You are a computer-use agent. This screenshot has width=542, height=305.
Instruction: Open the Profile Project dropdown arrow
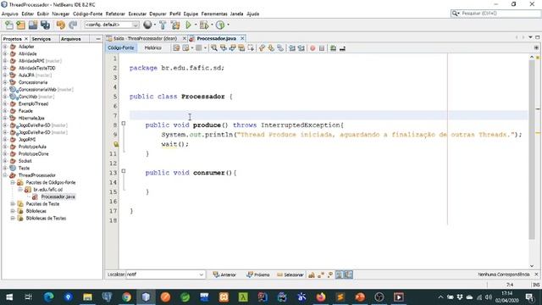pos(228,25)
